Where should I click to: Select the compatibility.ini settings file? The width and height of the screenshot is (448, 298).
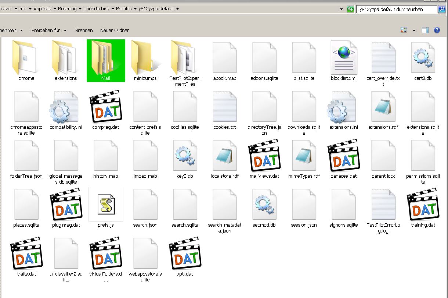(66, 109)
